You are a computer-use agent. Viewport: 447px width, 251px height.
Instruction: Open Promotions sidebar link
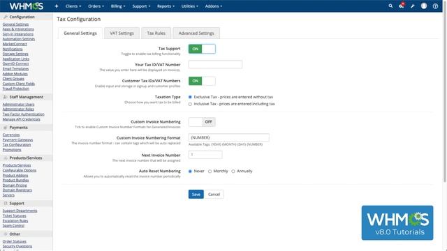(x=12, y=150)
